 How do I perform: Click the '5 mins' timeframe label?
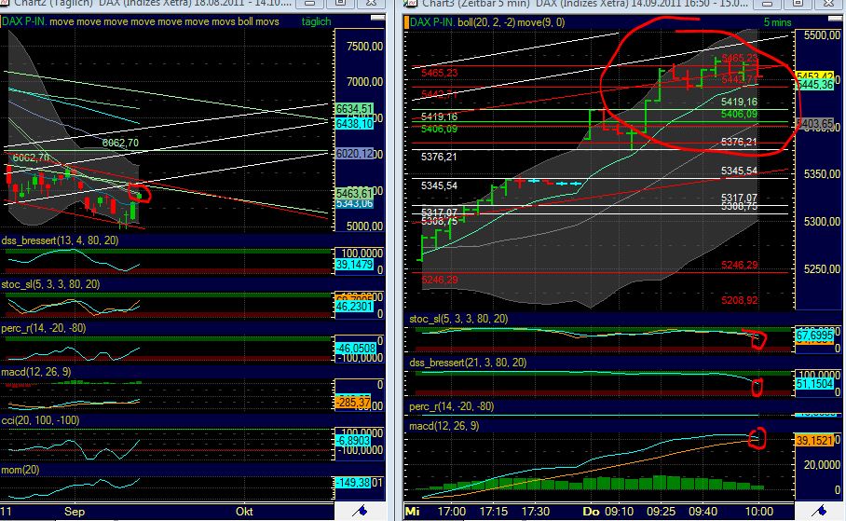coord(777,22)
